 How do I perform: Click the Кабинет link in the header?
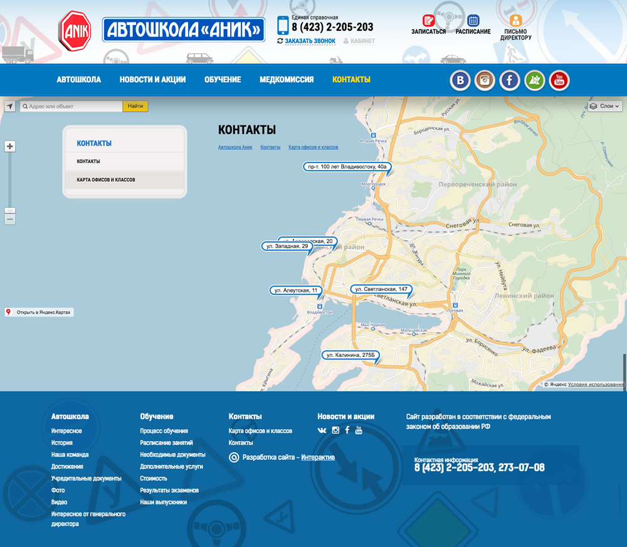coord(362,41)
